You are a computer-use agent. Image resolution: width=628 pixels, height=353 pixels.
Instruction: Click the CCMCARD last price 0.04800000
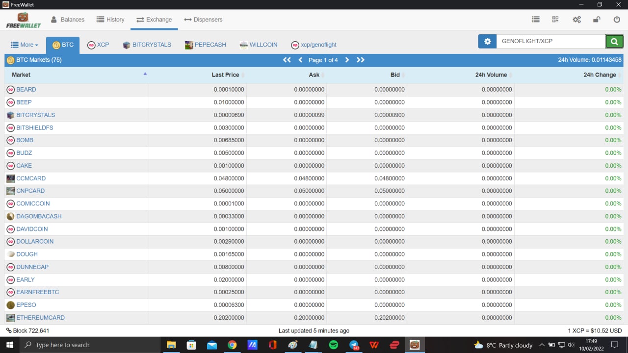[229, 178]
